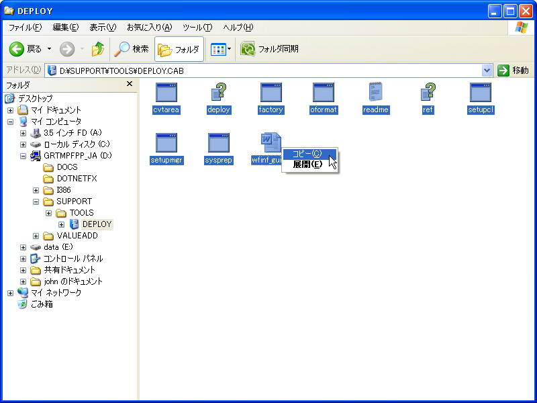Screen dimensions: 537x403
Task: Click the 移動 go button
Action: 514,71
